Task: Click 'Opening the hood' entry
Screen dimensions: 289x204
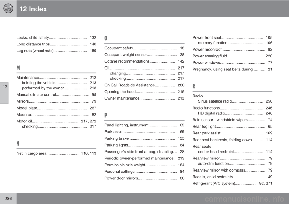Action: pos(144,92)
